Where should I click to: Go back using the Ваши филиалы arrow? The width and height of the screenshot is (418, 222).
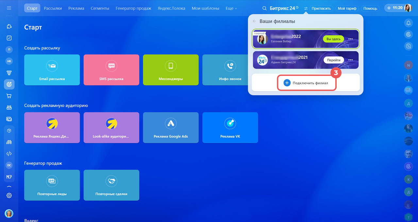(x=254, y=21)
